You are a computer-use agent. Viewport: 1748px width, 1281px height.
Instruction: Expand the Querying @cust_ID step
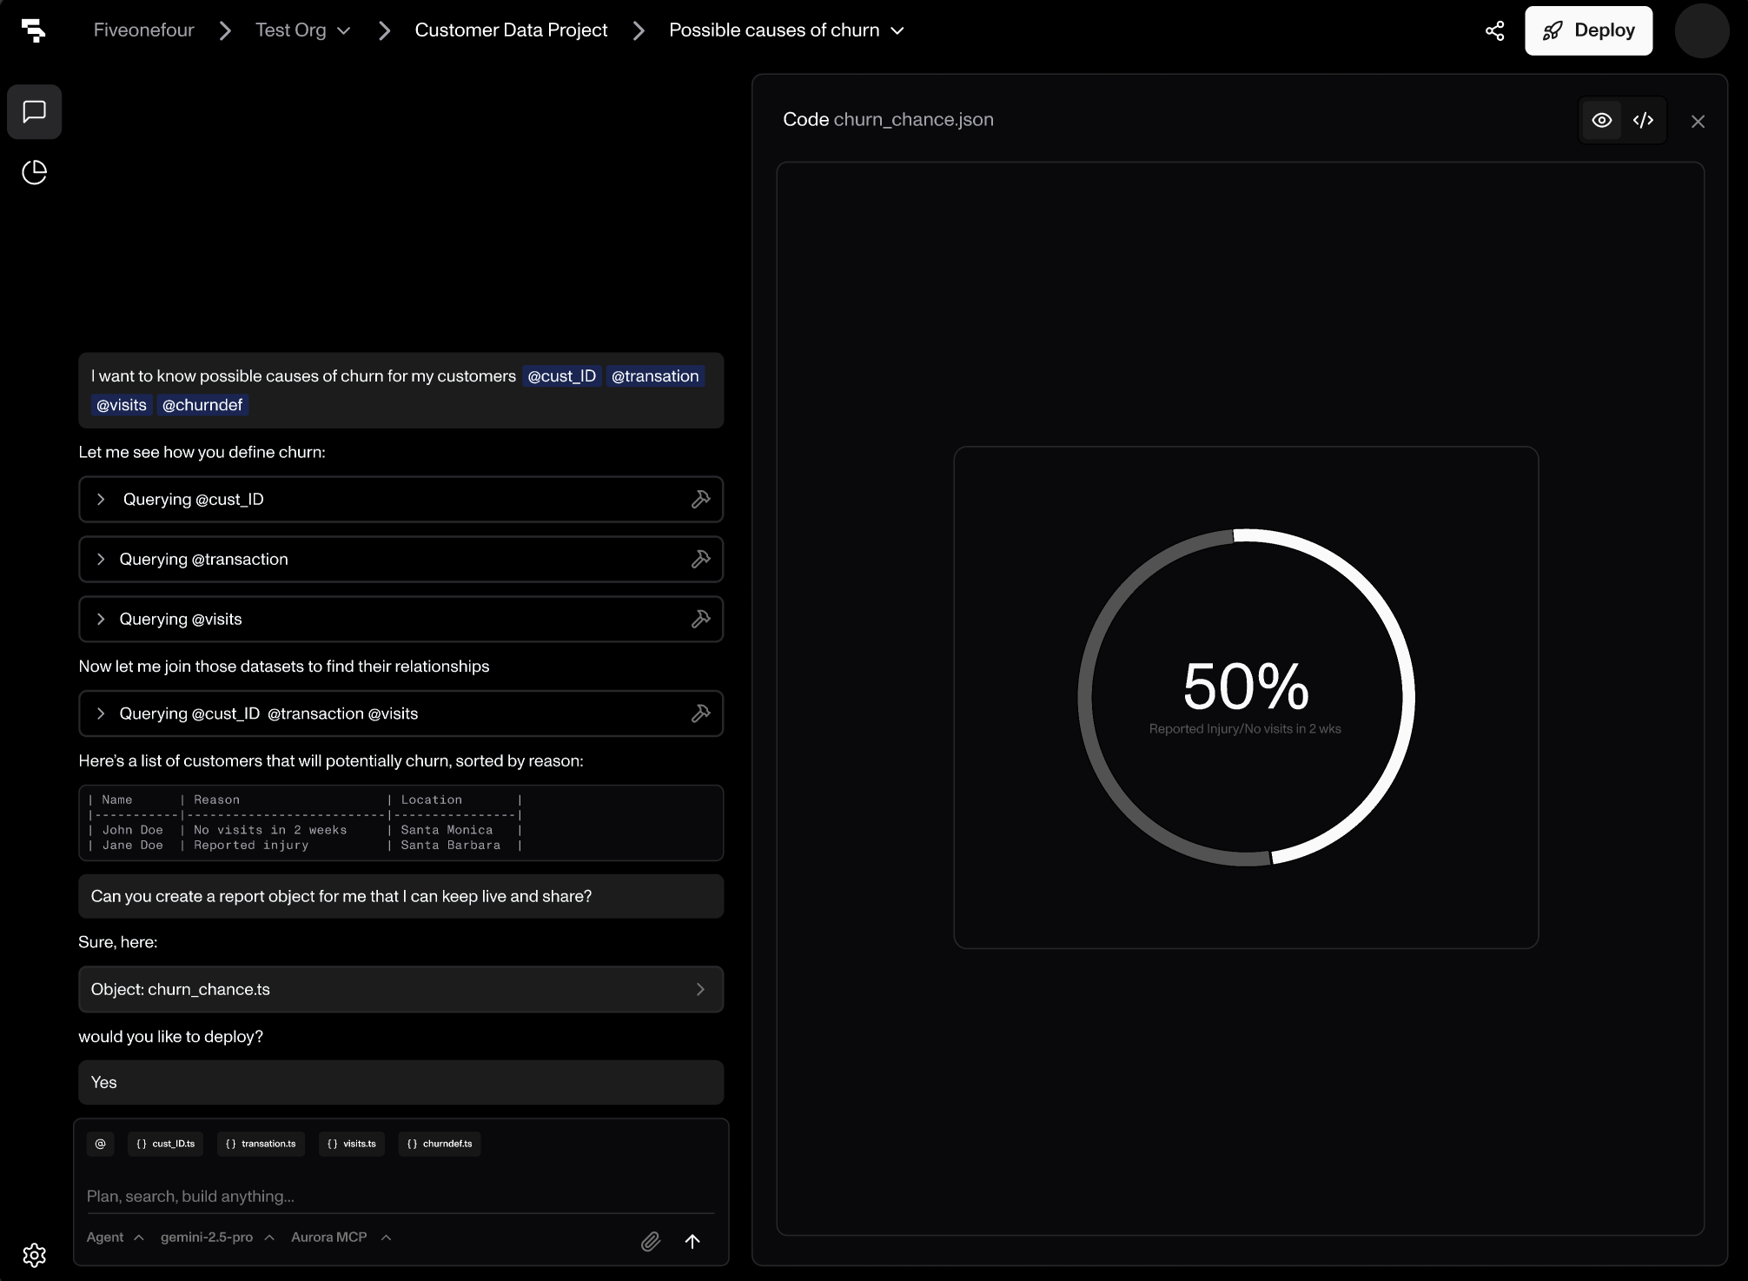[101, 499]
